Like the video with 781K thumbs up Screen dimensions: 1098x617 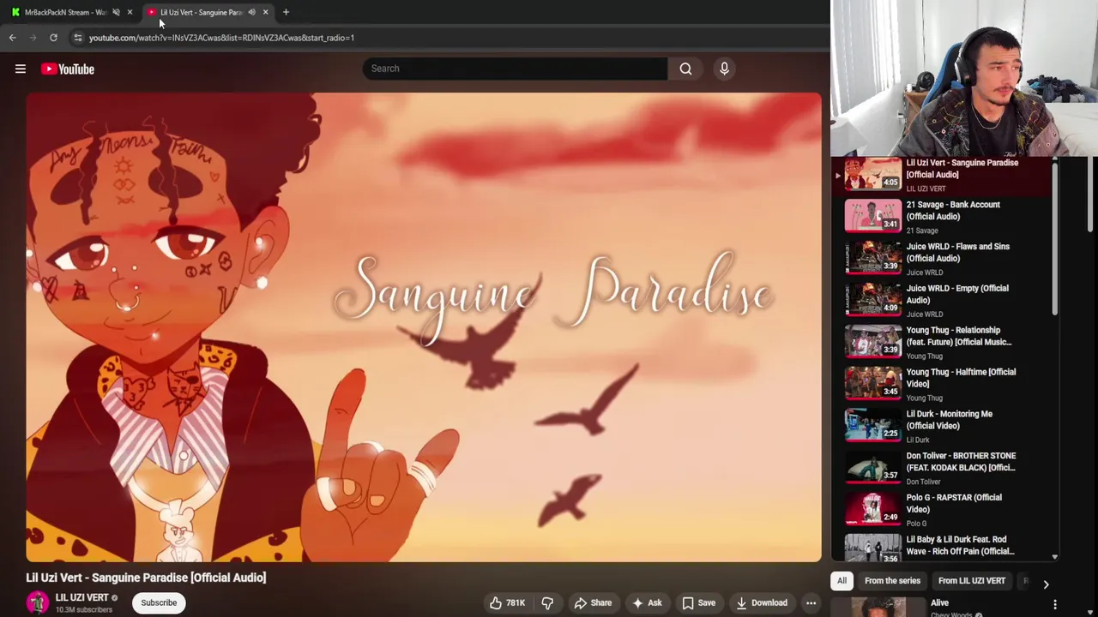[507, 602]
